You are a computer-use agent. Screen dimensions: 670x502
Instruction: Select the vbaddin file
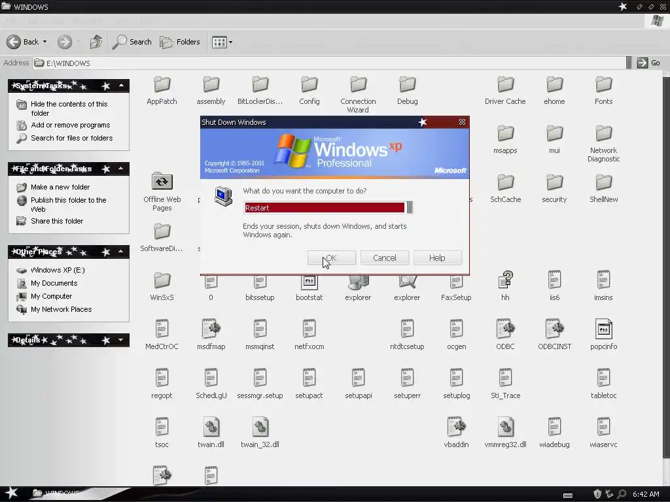pos(456,433)
